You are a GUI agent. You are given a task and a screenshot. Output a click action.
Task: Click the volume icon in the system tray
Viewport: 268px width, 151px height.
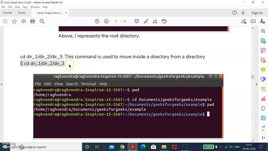click(x=231, y=147)
